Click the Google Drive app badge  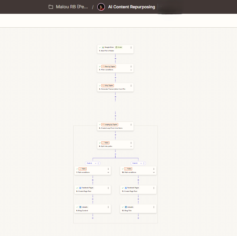(108, 47)
